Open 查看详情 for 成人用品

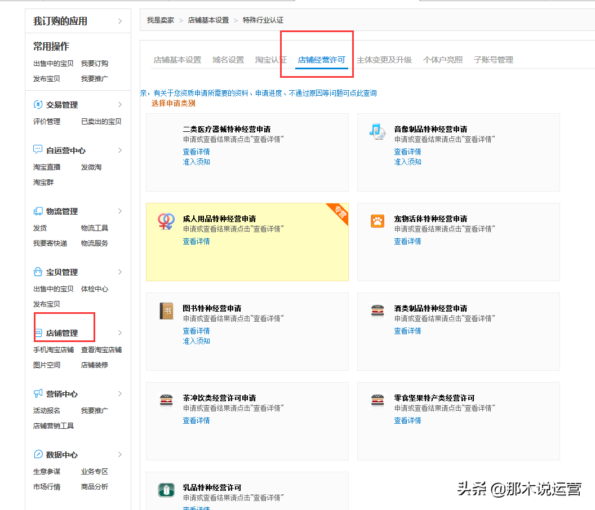[x=196, y=241]
